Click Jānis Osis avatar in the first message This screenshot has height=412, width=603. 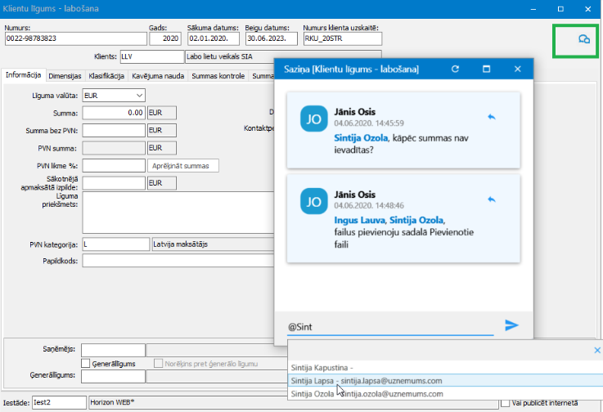coord(314,118)
